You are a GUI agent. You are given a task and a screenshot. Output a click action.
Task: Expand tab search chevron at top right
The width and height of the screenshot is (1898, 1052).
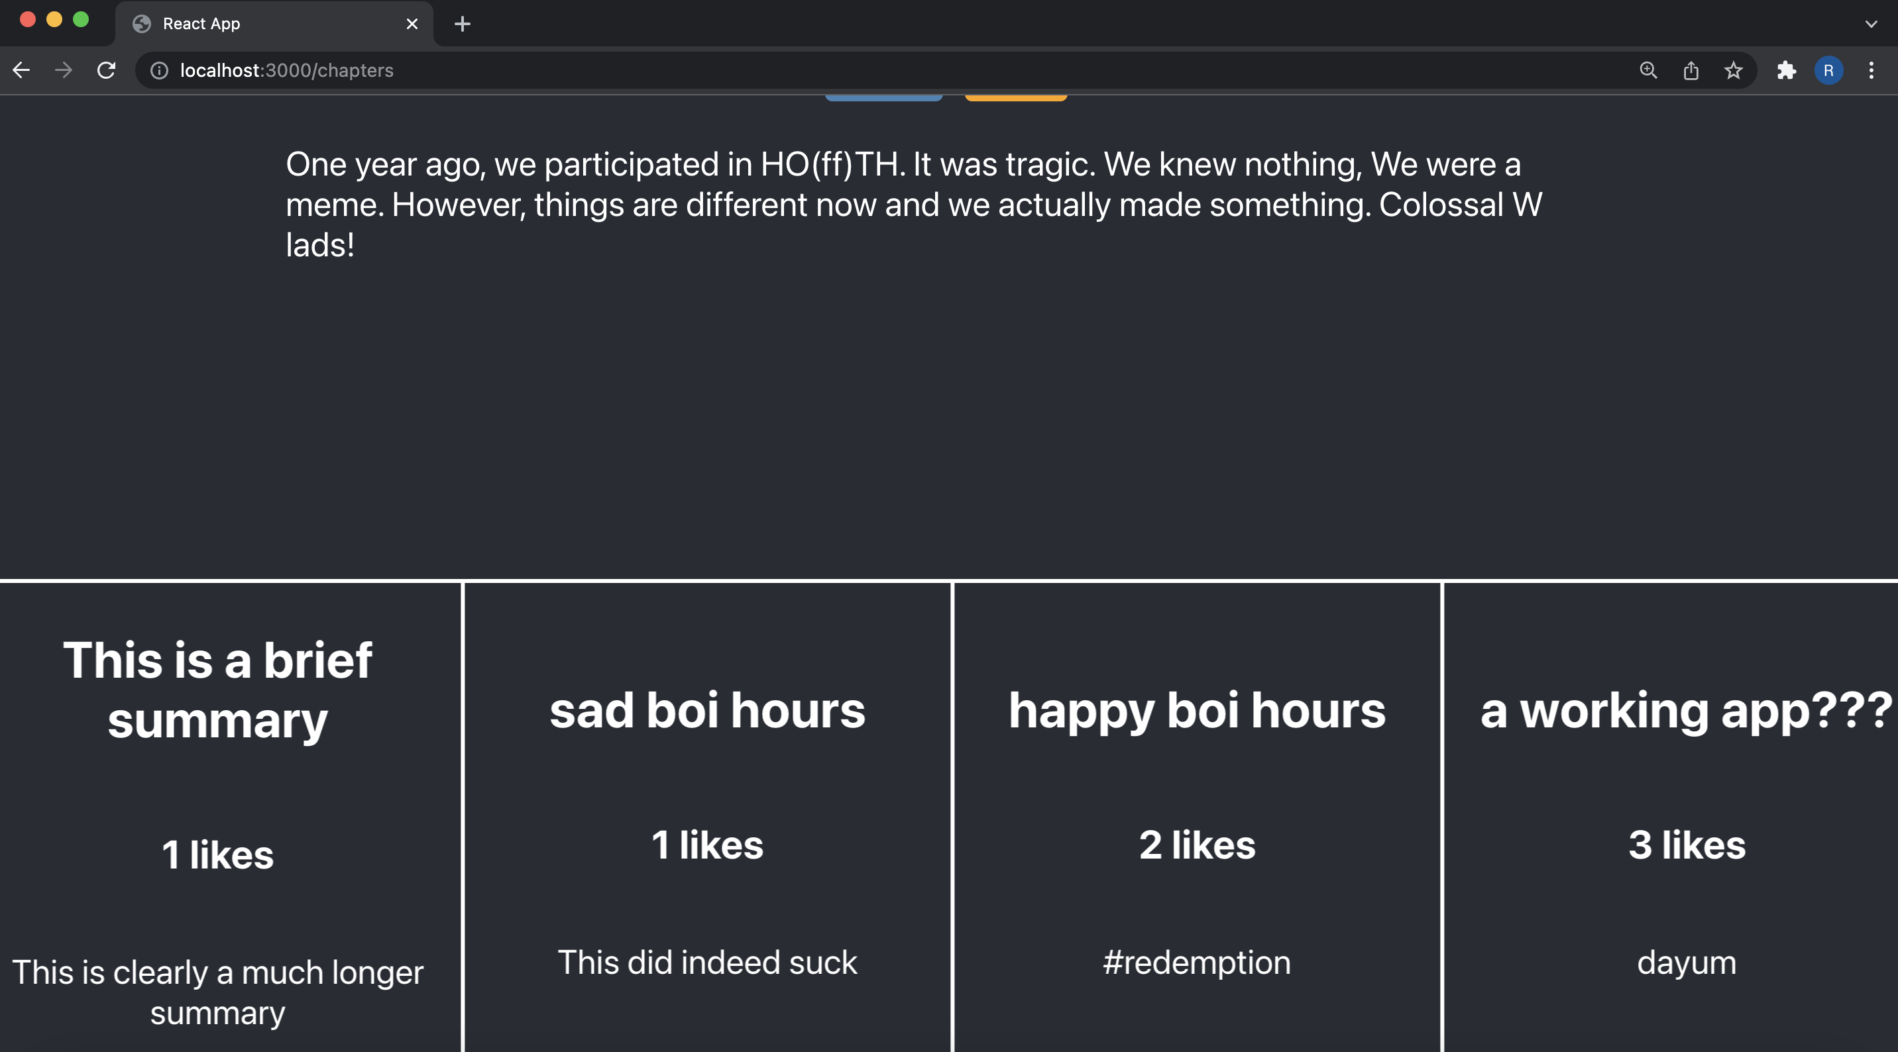1871,24
